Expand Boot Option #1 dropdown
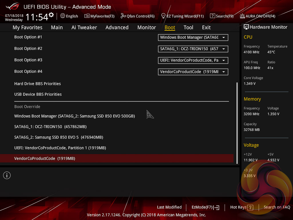The height and width of the screenshot is (220, 293). pos(193,38)
